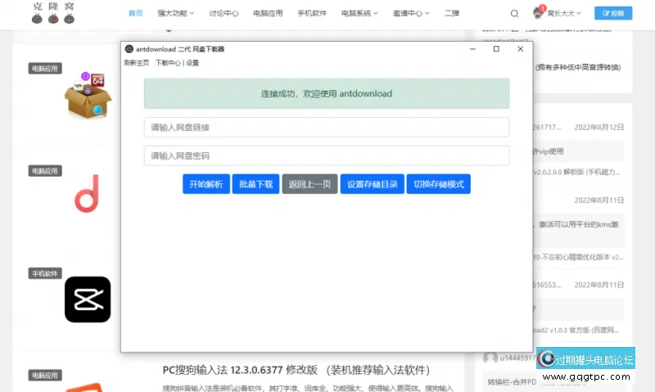The image size is (655, 392).
Task: Click sidebar date 2022年8月12日
Action: [599, 128]
